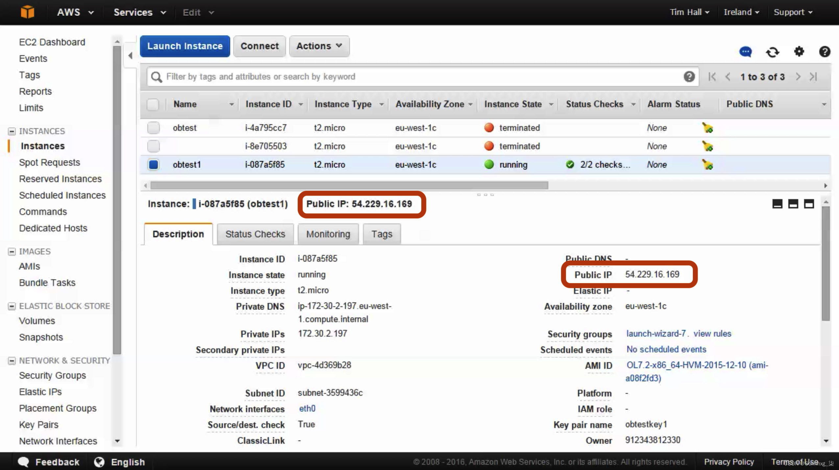The image size is (839, 470).
Task: Switch to the Tags tab
Action: pos(382,234)
